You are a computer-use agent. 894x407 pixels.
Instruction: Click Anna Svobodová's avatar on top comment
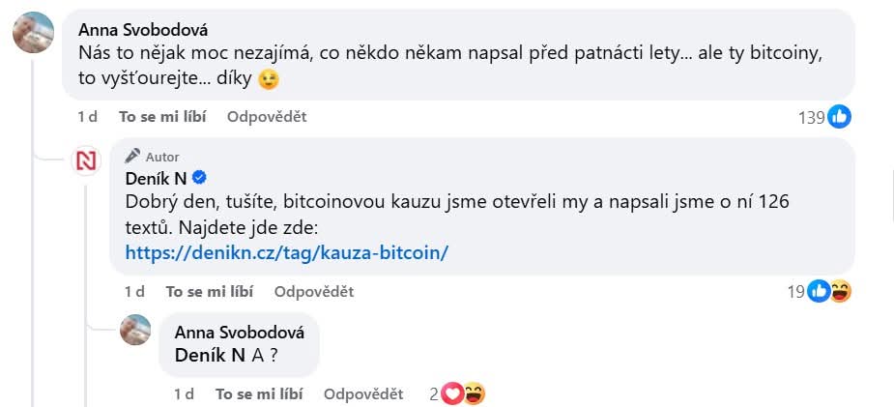(33, 33)
